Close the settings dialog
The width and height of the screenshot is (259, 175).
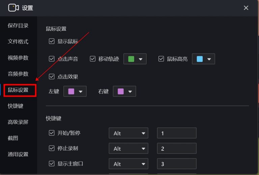(246, 8)
